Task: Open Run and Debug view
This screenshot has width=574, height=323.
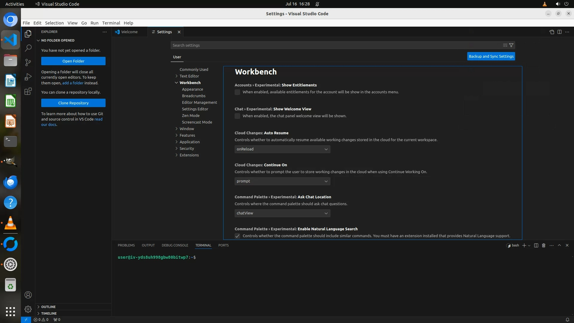Action: click(28, 77)
